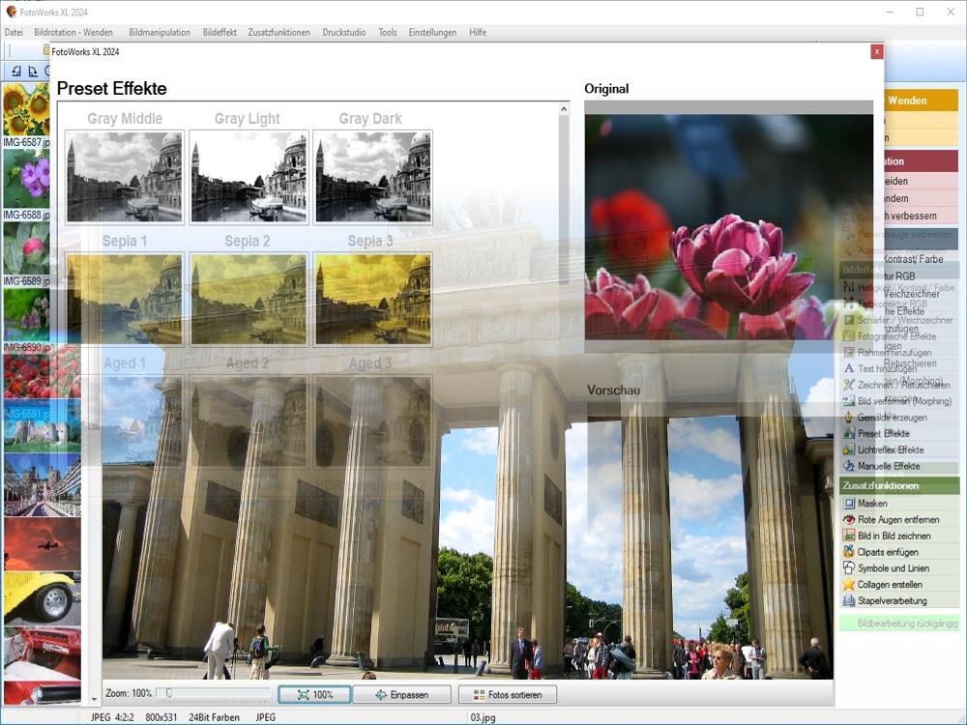Start Stapelverarbeitung batch tool
Viewport: 967px width, 725px height.
pyautogui.click(x=892, y=601)
